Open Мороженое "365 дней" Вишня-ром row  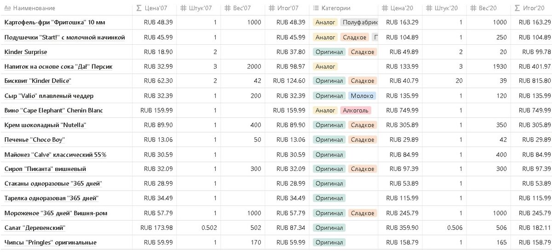[55, 213]
